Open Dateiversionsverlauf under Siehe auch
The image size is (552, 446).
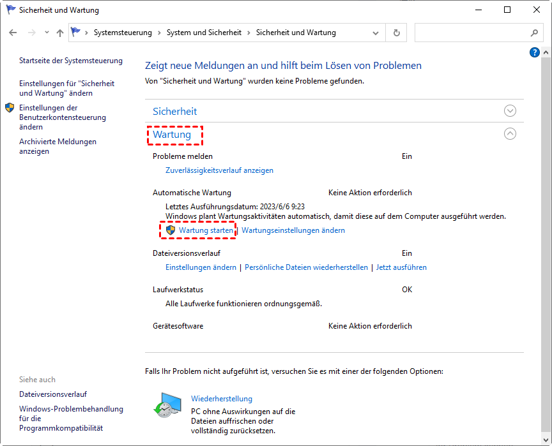pyautogui.click(x=53, y=394)
